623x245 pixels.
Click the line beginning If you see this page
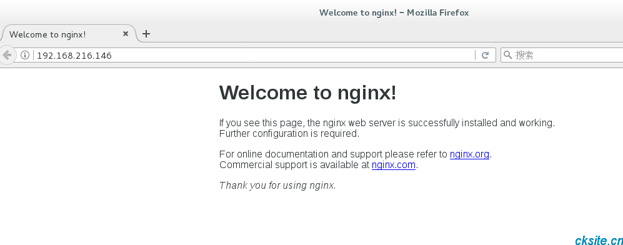tap(387, 123)
